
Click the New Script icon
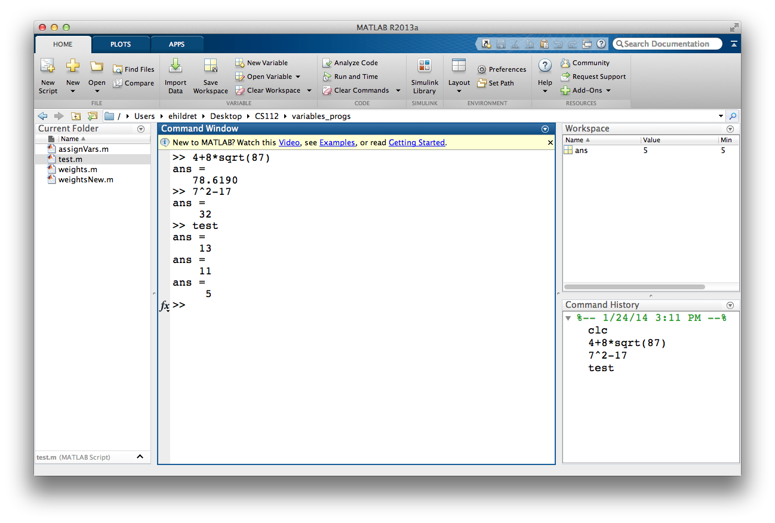tap(48, 66)
